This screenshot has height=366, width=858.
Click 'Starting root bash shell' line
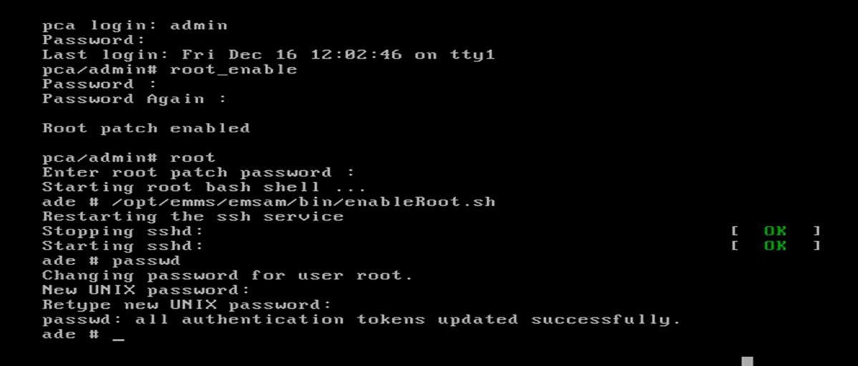point(204,187)
